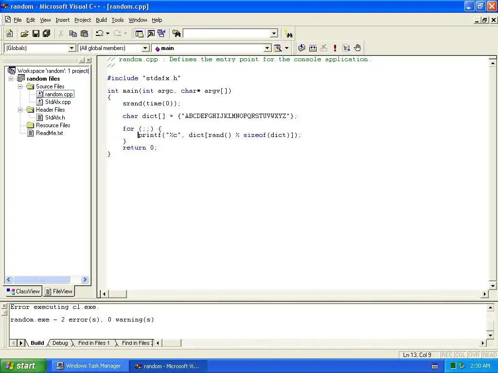Select the Build output tab
This screenshot has width=498, height=373.
click(x=37, y=343)
